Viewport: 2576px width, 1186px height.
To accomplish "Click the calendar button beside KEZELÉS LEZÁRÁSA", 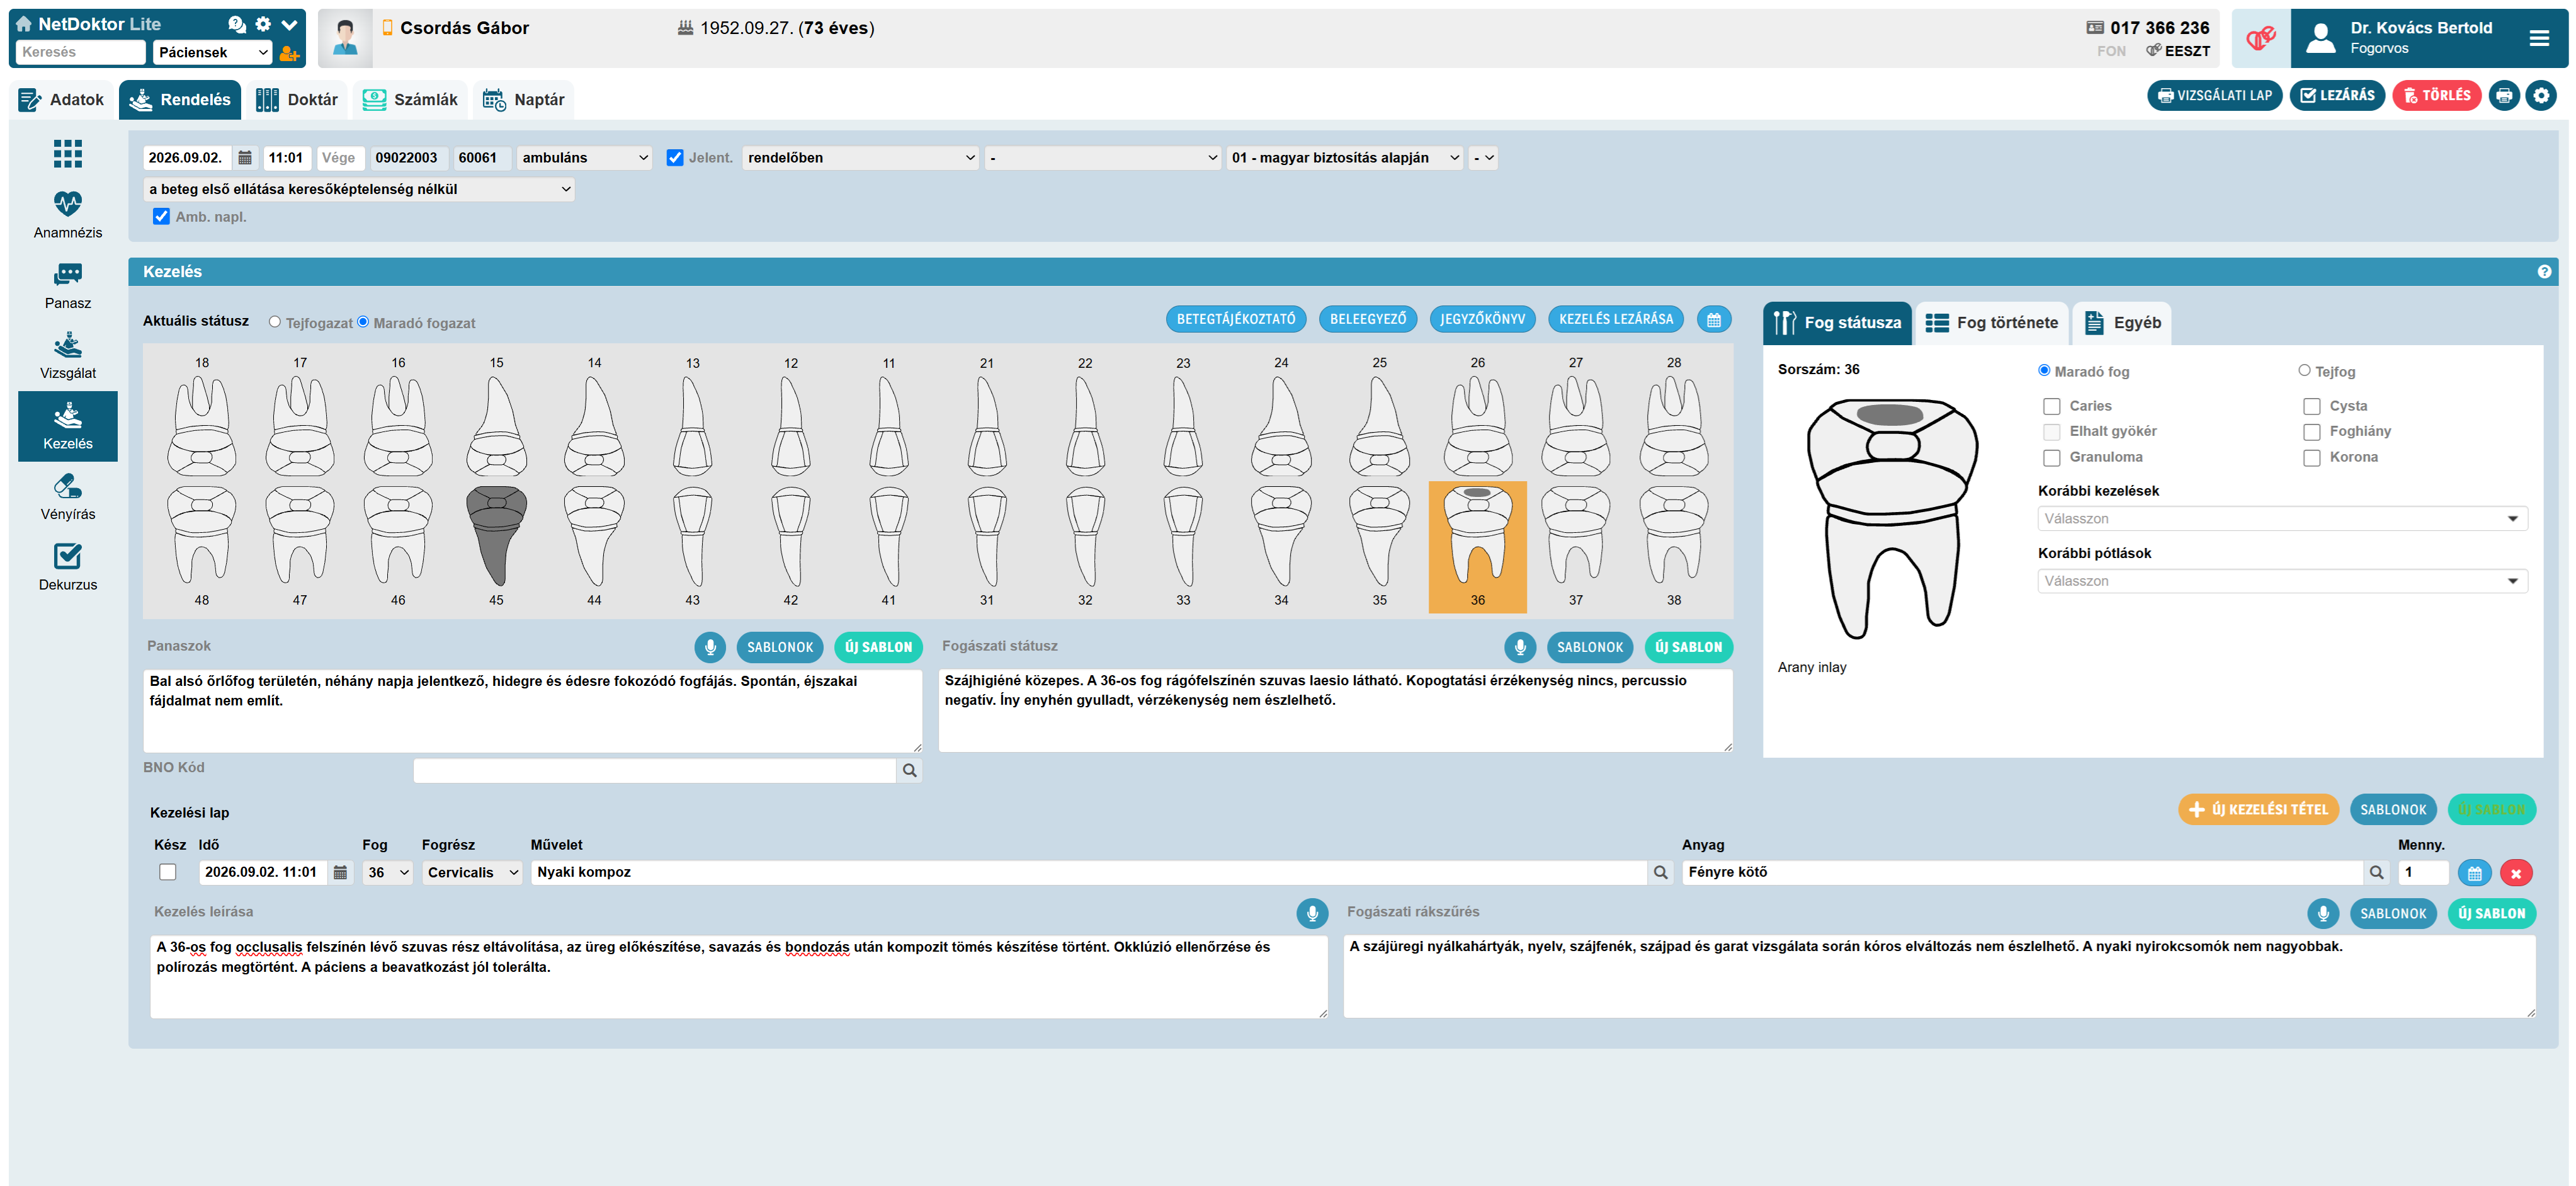I will (1714, 320).
